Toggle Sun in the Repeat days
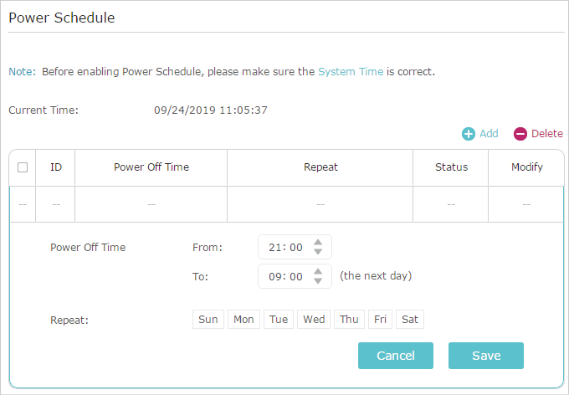 (x=208, y=319)
